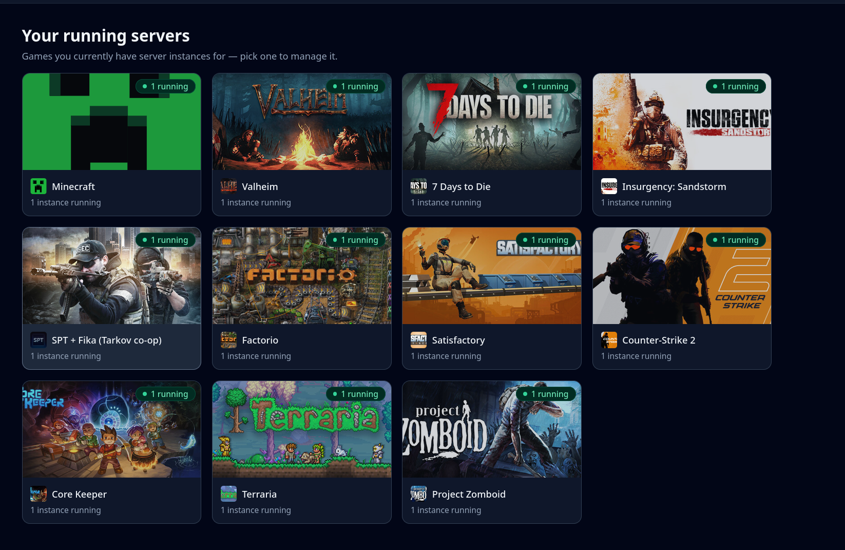The width and height of the screenshot is (845, 550).
Task: Open the Factorio cover image
Action: click(x=302, y=275)
